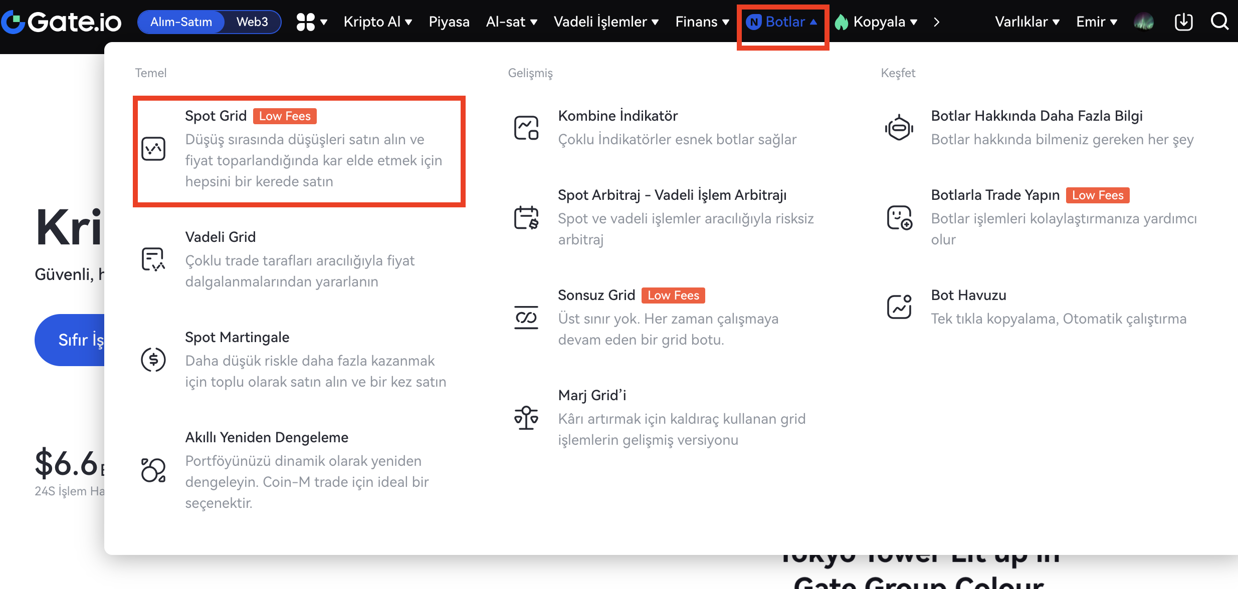The width and height of the screenshot is (1238, 589).
Task: Click the download app icon
Action: 1183,22
